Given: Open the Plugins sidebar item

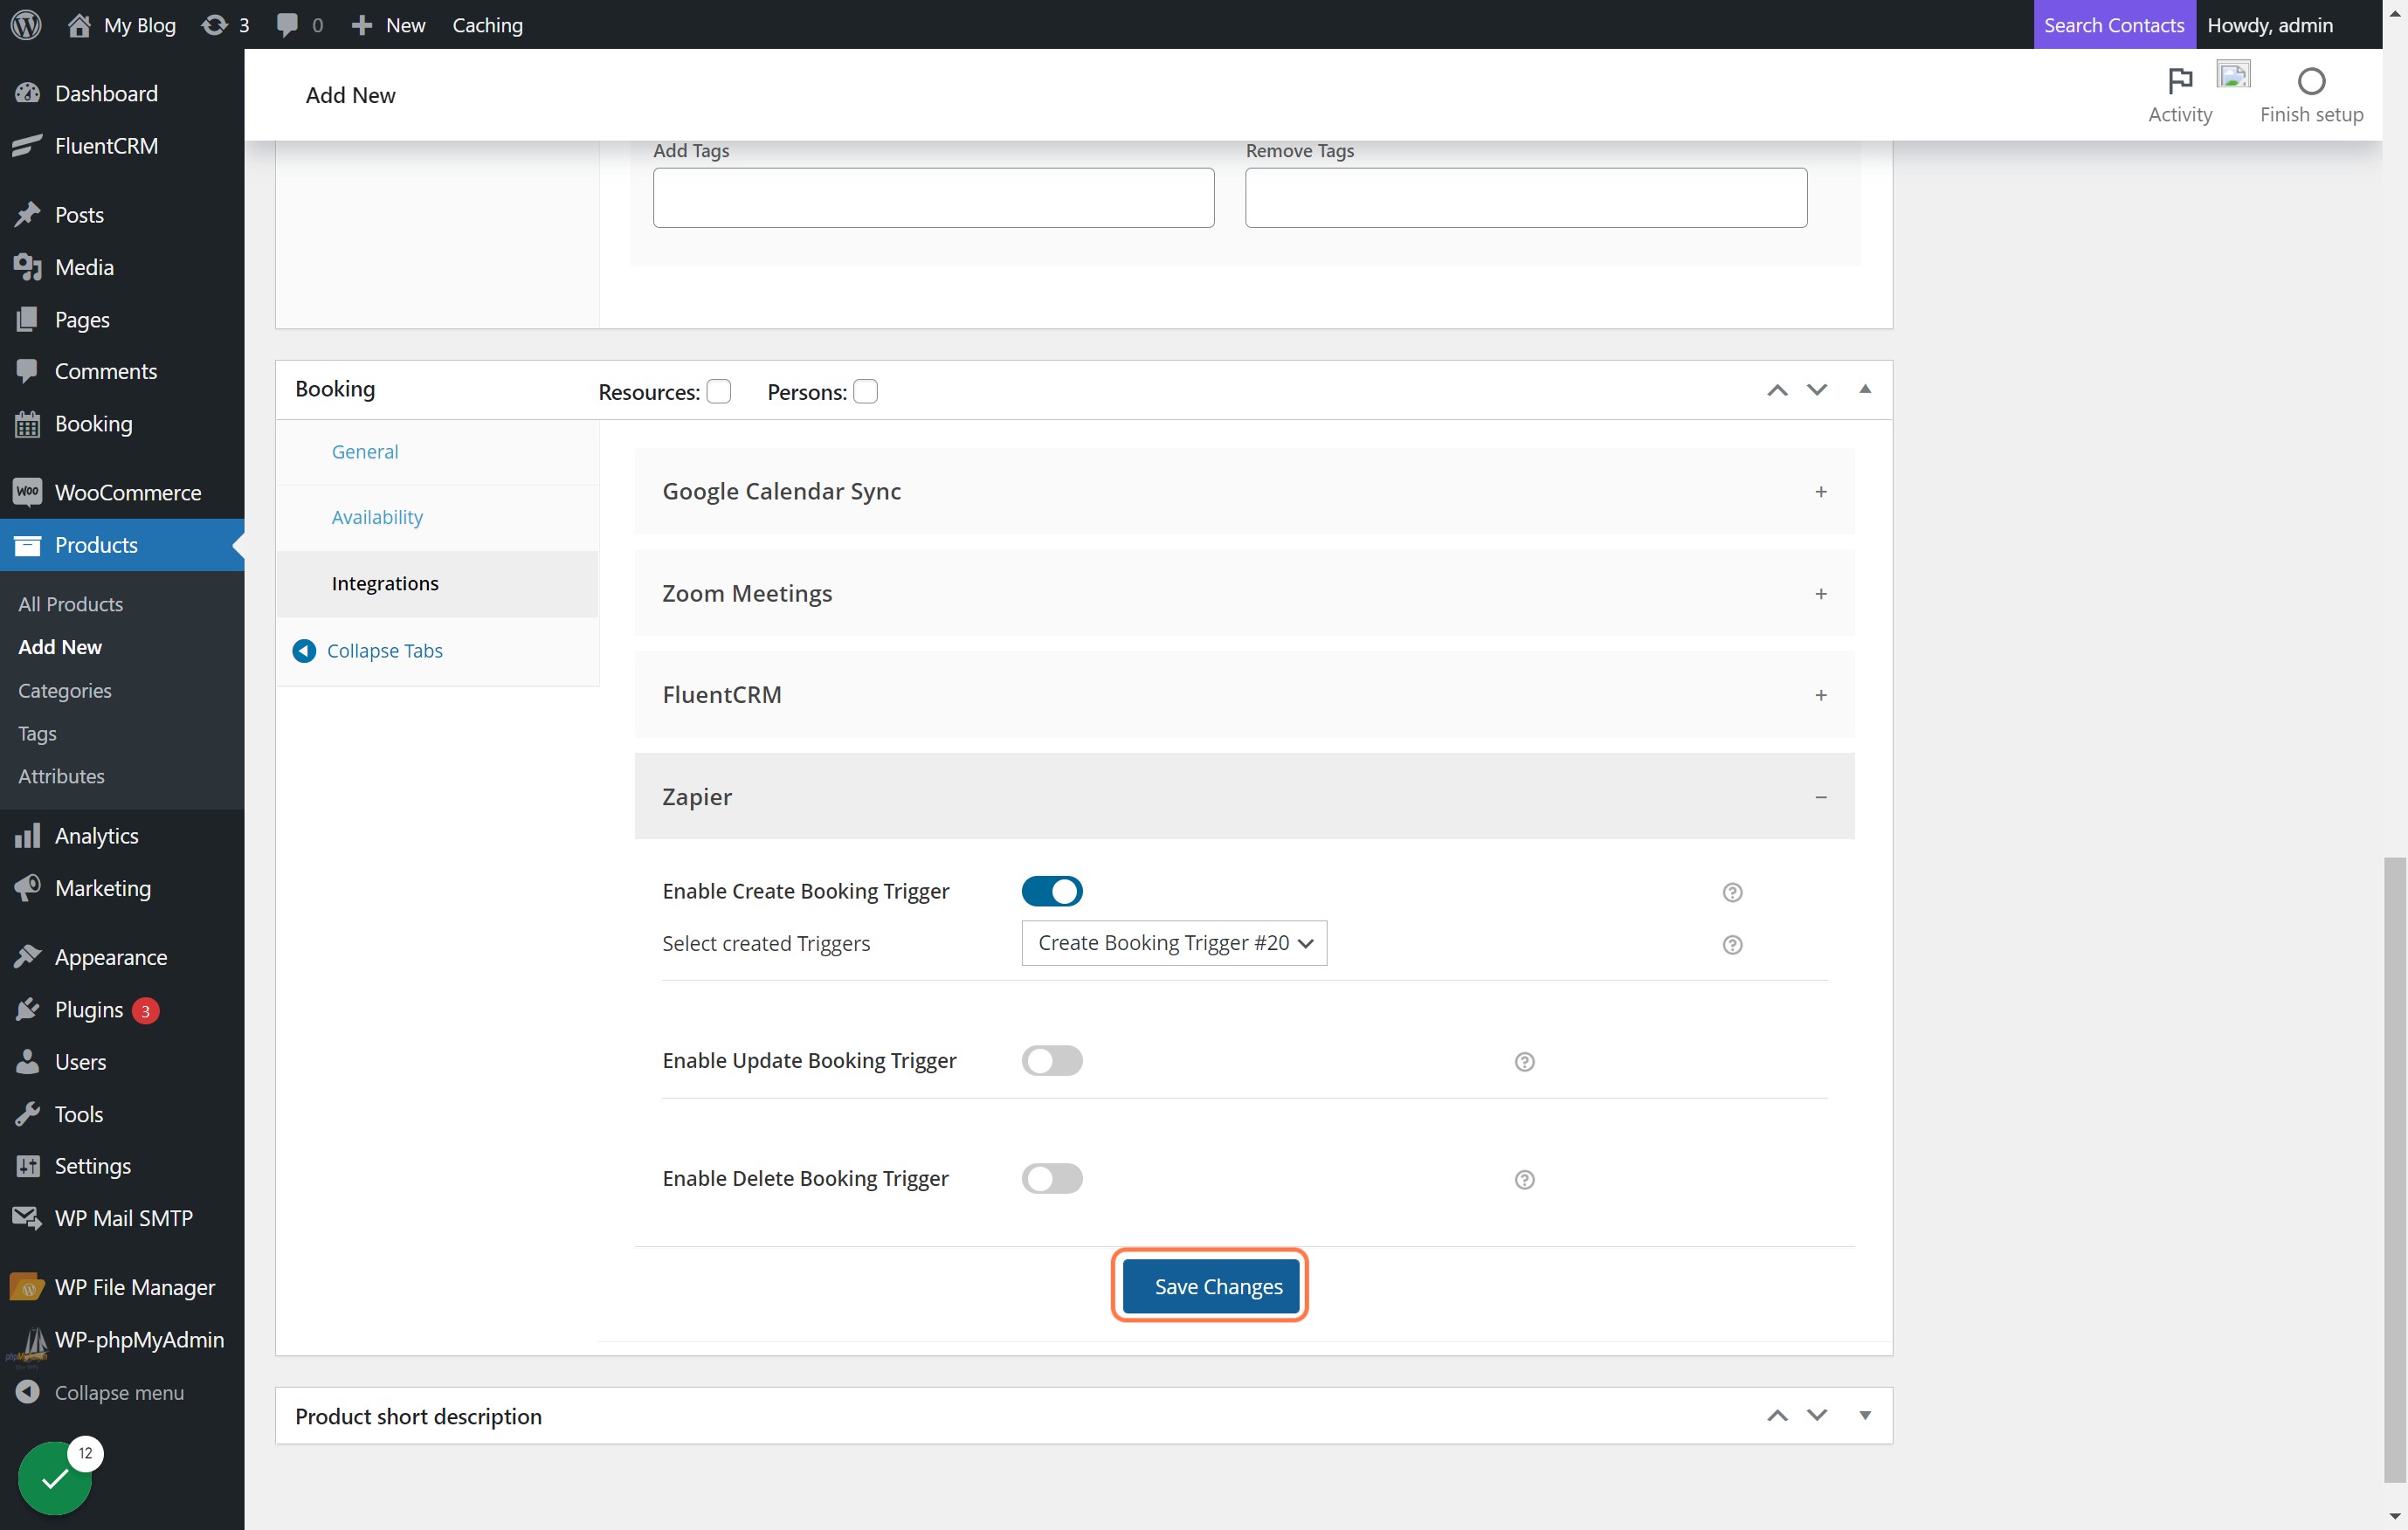Looking at the screenshot, I should click(122, 1009).
